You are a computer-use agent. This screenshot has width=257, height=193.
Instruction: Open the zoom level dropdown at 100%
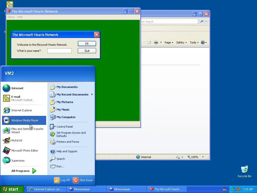pyautogui.click(x=203, y=157)
